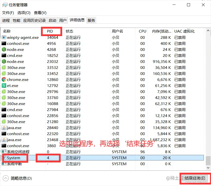This screenshot has width=211, height=186.
Task: Click the java.exe icon with PID 28440
Action: [x=4, y=128]
